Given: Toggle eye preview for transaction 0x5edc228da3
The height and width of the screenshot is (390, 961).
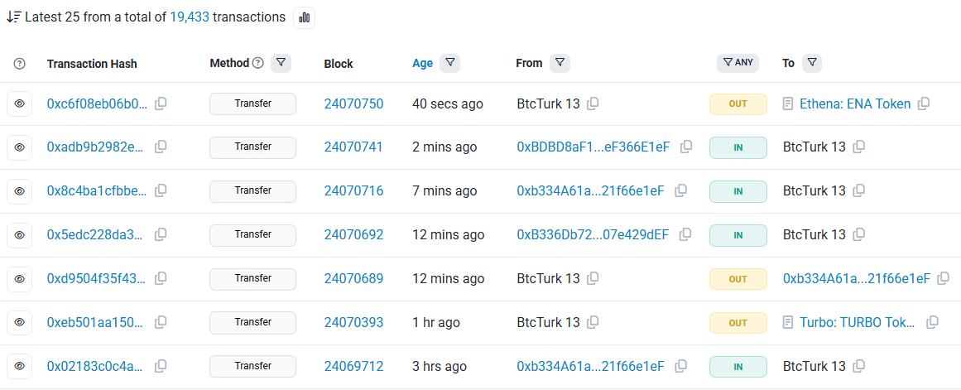Looking at the screenshot, I should click(x=20, y=234).
